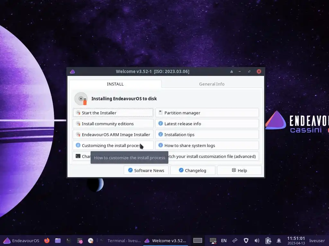
Task: Launch Firefox from the panel
Action: [47, 241]
